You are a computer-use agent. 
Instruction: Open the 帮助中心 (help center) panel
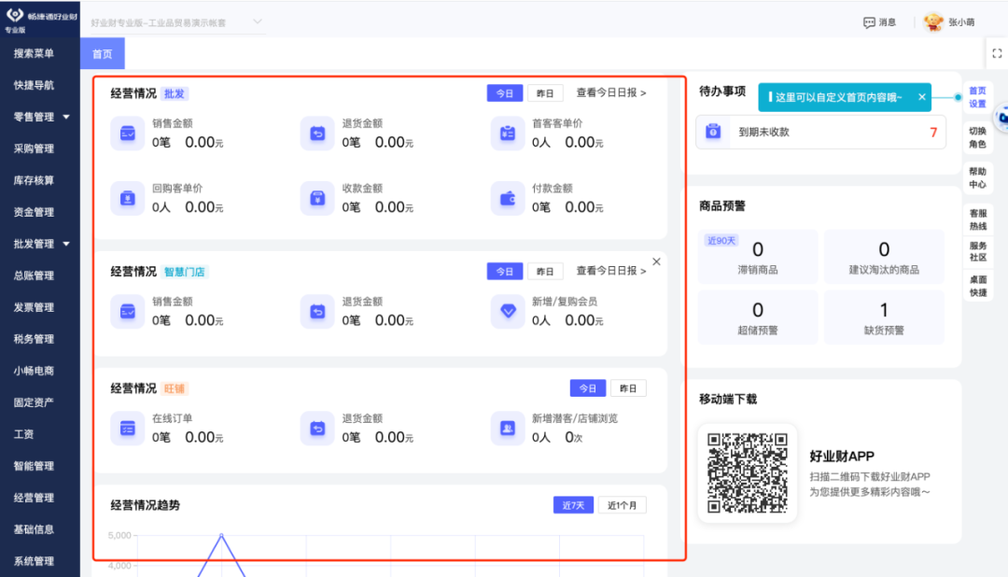point(976,177)
